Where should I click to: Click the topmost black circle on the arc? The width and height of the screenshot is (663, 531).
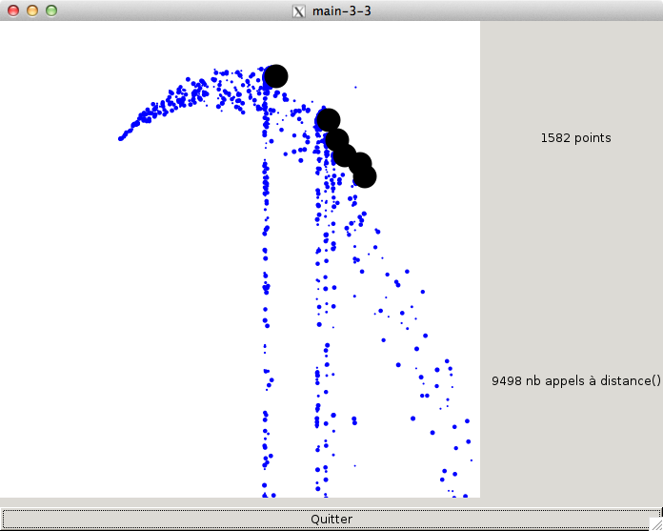coord(275,76)
